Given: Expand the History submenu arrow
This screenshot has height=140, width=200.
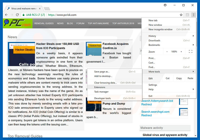Looking at the screenshot, I should [193, 36].
